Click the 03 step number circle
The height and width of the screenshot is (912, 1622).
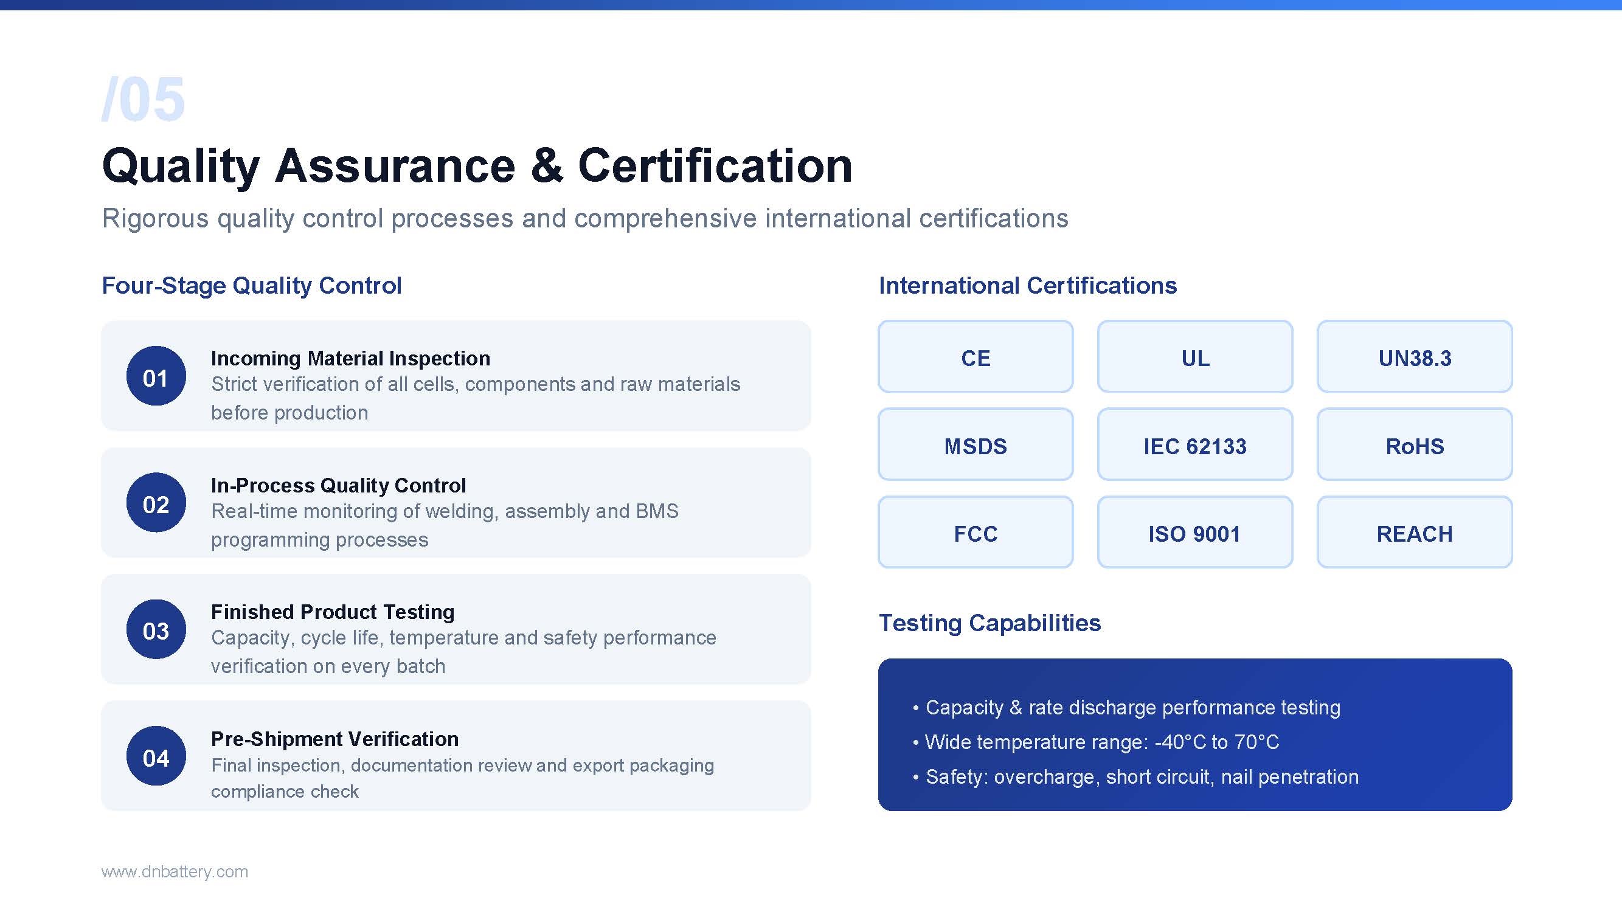156,629
